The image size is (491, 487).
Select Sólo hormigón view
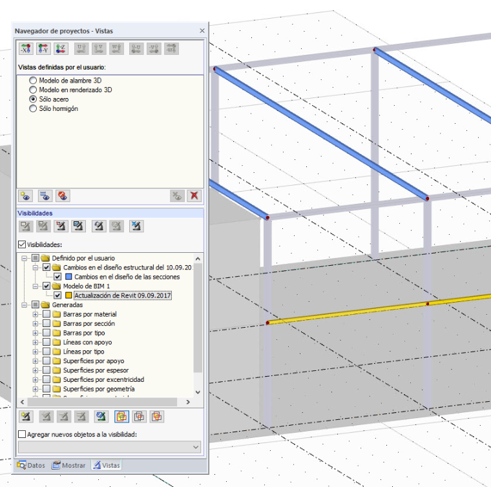coord(33,108)
